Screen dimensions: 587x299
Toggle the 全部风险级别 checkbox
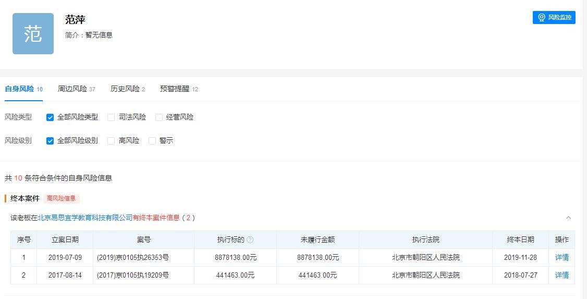[50, 141]
